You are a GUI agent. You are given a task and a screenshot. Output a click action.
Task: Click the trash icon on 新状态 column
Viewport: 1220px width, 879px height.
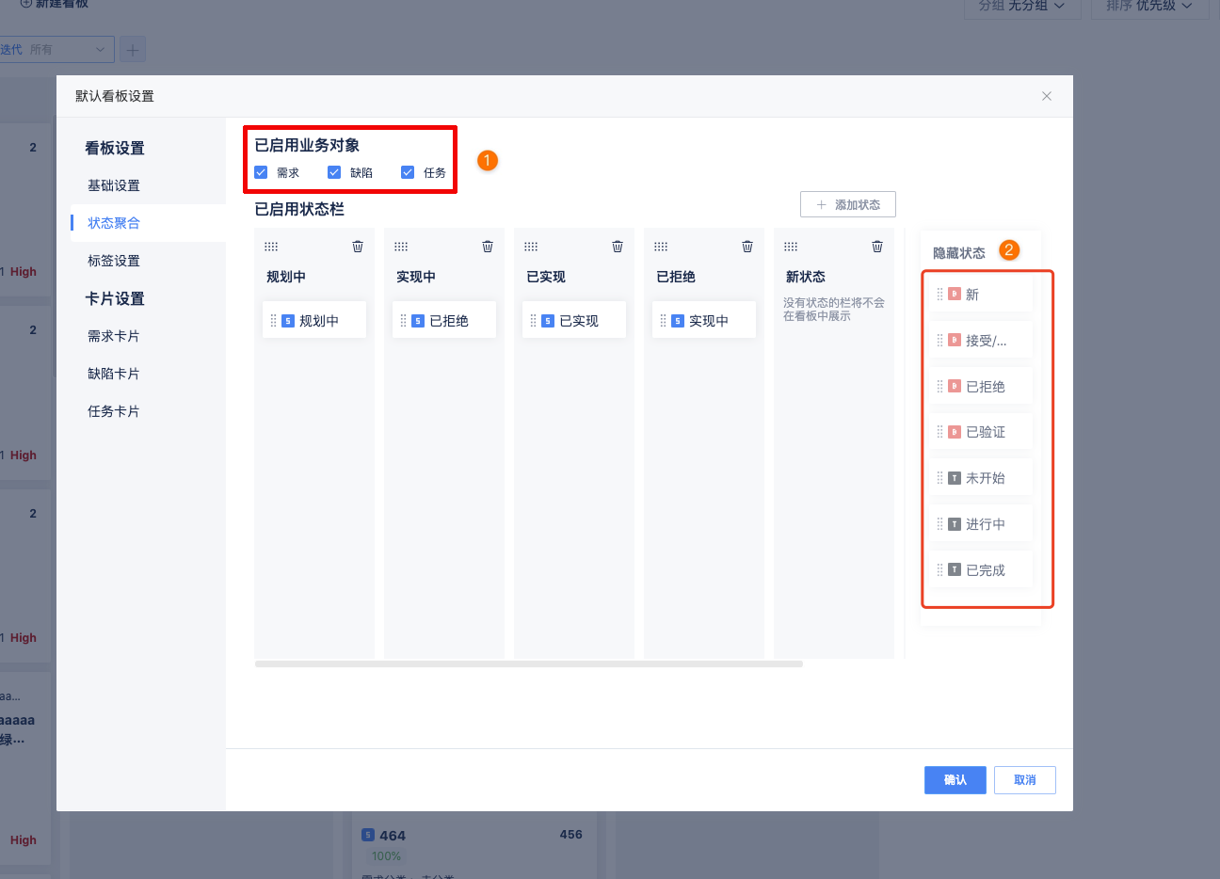click(877, 247)
